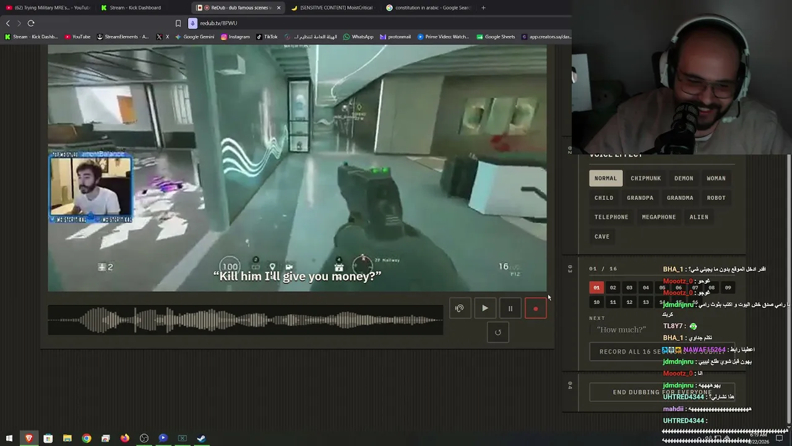Image resolution: width=792 pixels, height=446 pixels.
Task: Reload the current page
Action: pyautogui.click(x=31, y=23)
